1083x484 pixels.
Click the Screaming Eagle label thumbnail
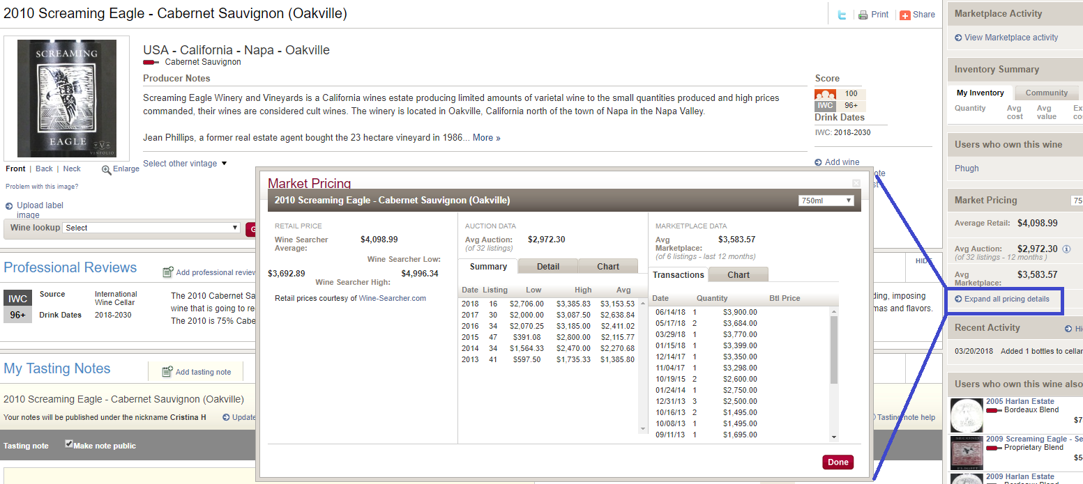click(66, 98)
